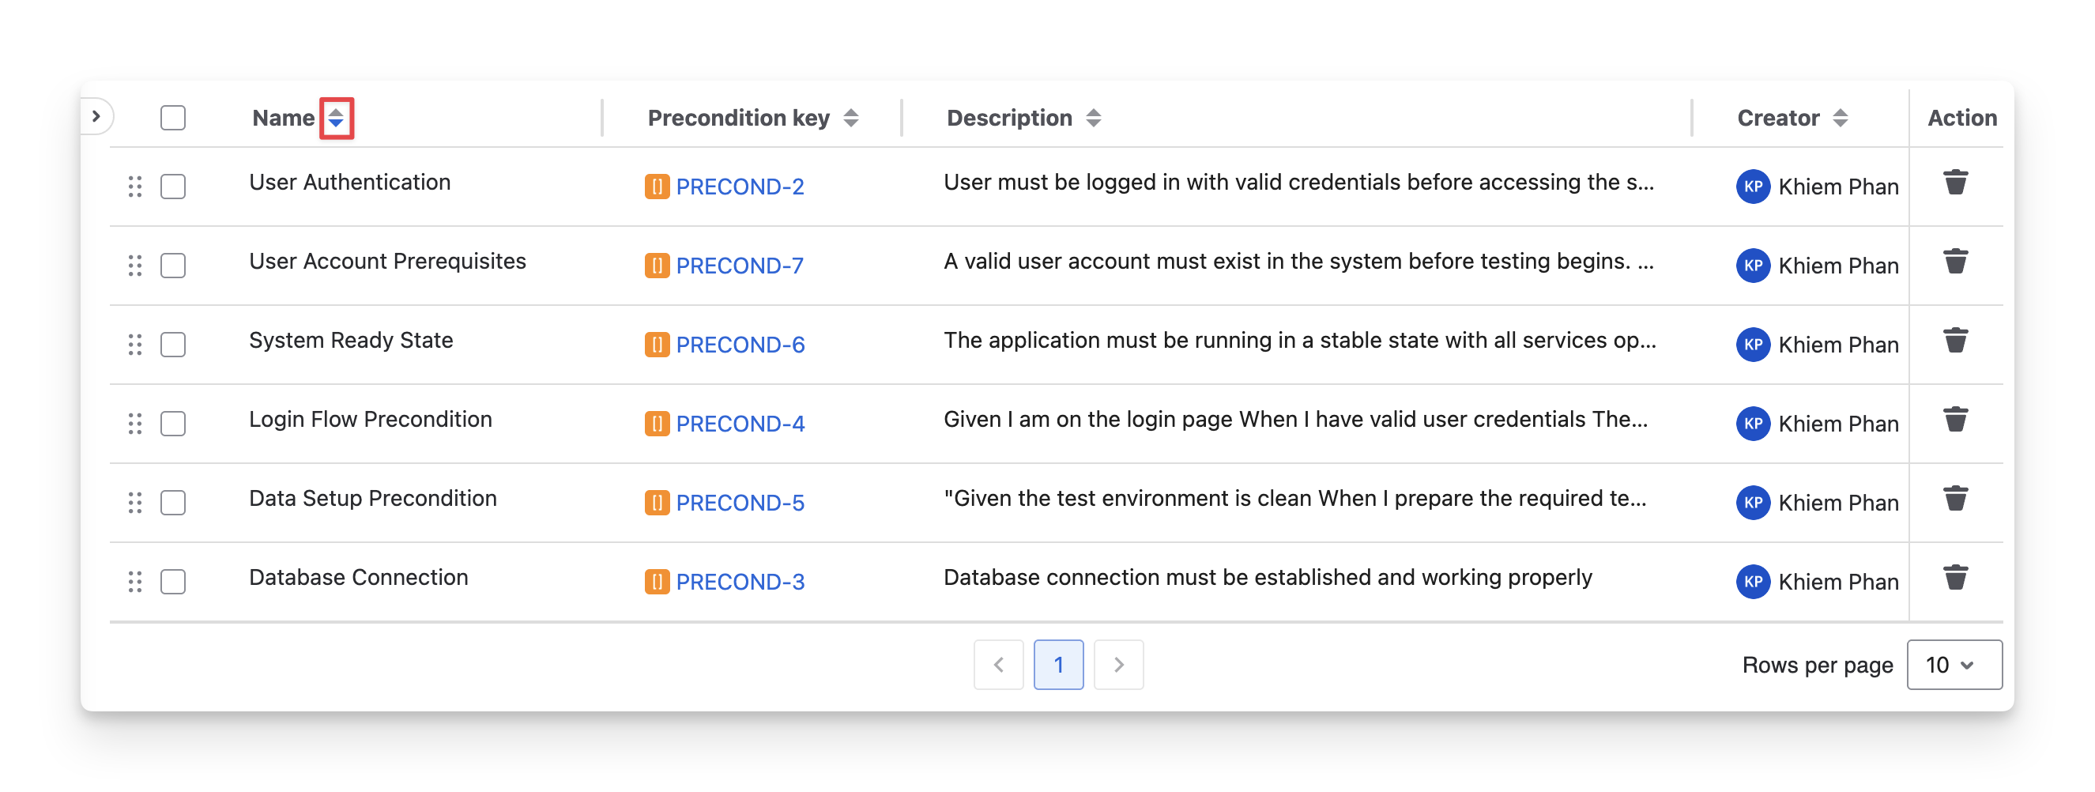Sort by Description column arrows
The image size is (2095, 792).
[x=1093, y=119]
